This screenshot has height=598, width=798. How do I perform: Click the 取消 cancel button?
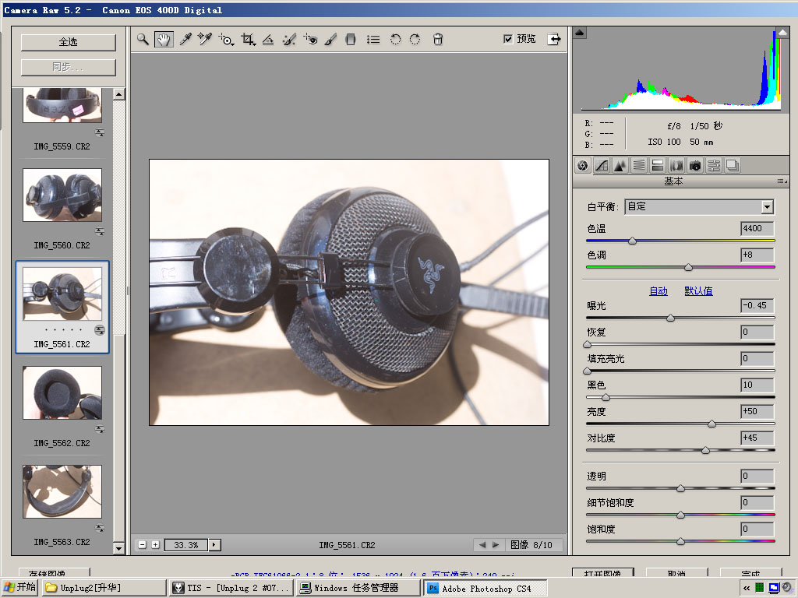click(677, 572)
